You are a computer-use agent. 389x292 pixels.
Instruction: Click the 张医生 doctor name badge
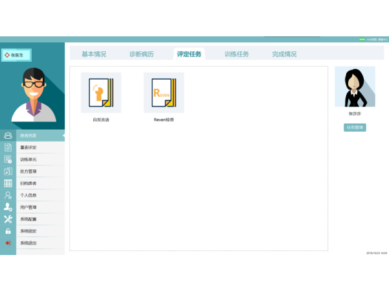coord(16,55)
